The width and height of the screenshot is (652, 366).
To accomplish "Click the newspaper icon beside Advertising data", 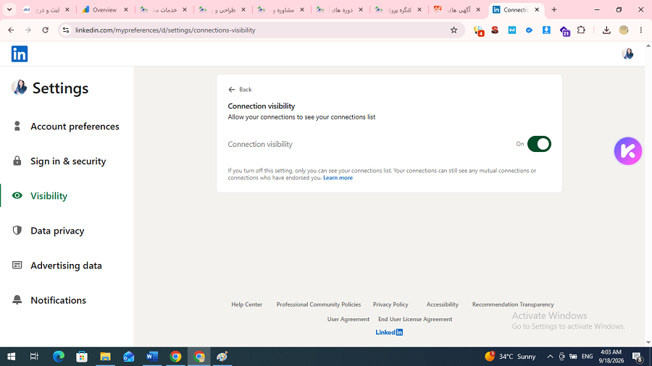I will pos(17,265).
